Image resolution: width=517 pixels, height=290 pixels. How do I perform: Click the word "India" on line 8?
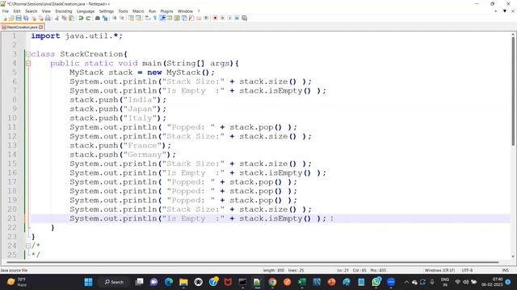click(x=140, y=100)
